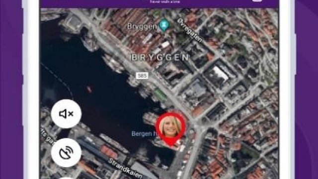Open the teal Bryggen landmark pin

[164, 25]
